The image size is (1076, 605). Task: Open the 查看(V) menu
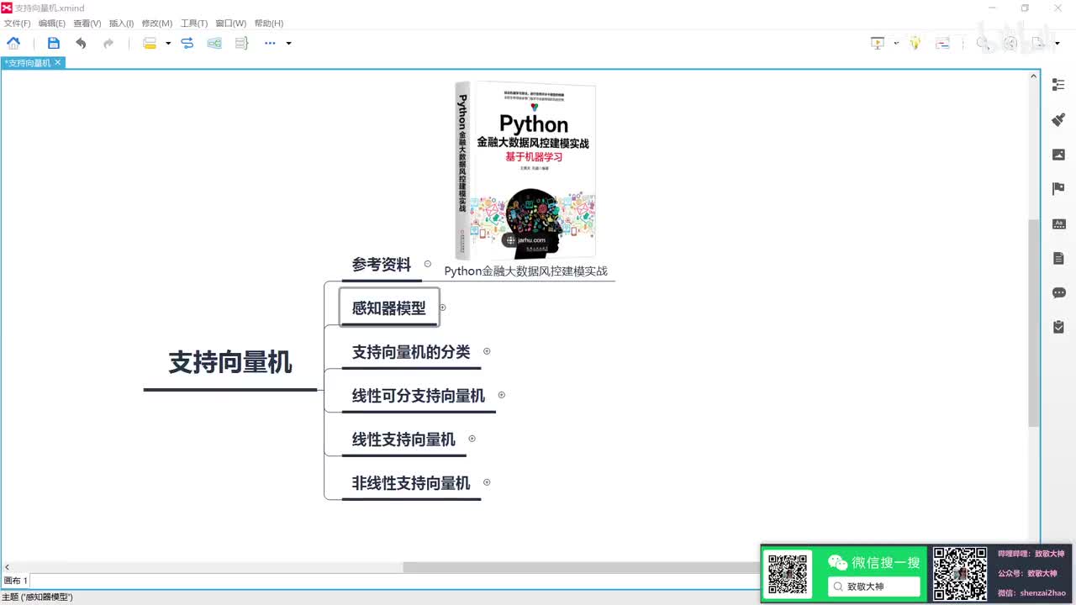click(87, 24)
